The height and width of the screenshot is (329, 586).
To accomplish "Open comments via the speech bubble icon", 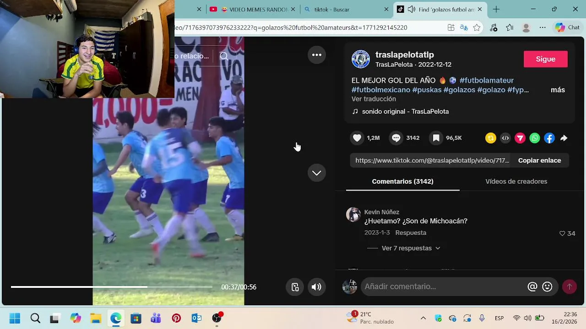I will pyautogui.click(x=396, y=138).
